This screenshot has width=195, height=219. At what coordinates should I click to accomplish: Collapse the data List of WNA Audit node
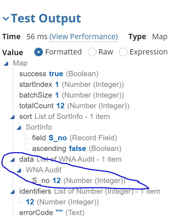pos(12,160)
